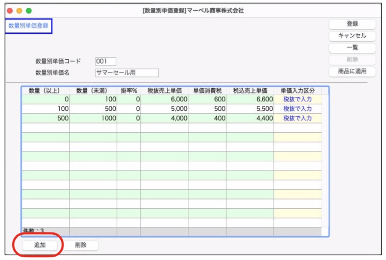The image size is (386, 260).
Task: Click the 数量別単価名 text field
Action: (127, 73)
